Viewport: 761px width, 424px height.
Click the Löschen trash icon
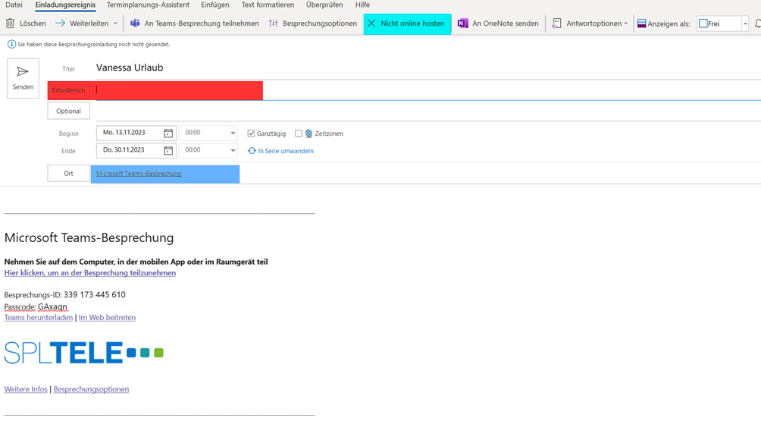(x=10, y=24)
